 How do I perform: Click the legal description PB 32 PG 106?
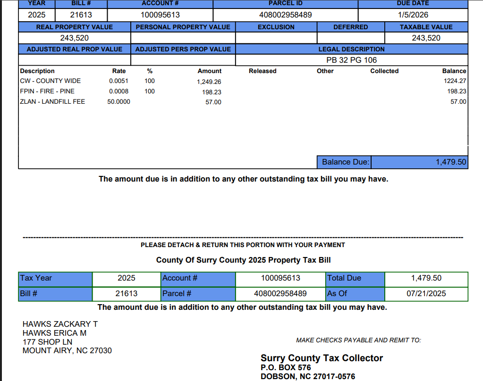[x=351, y=60]
